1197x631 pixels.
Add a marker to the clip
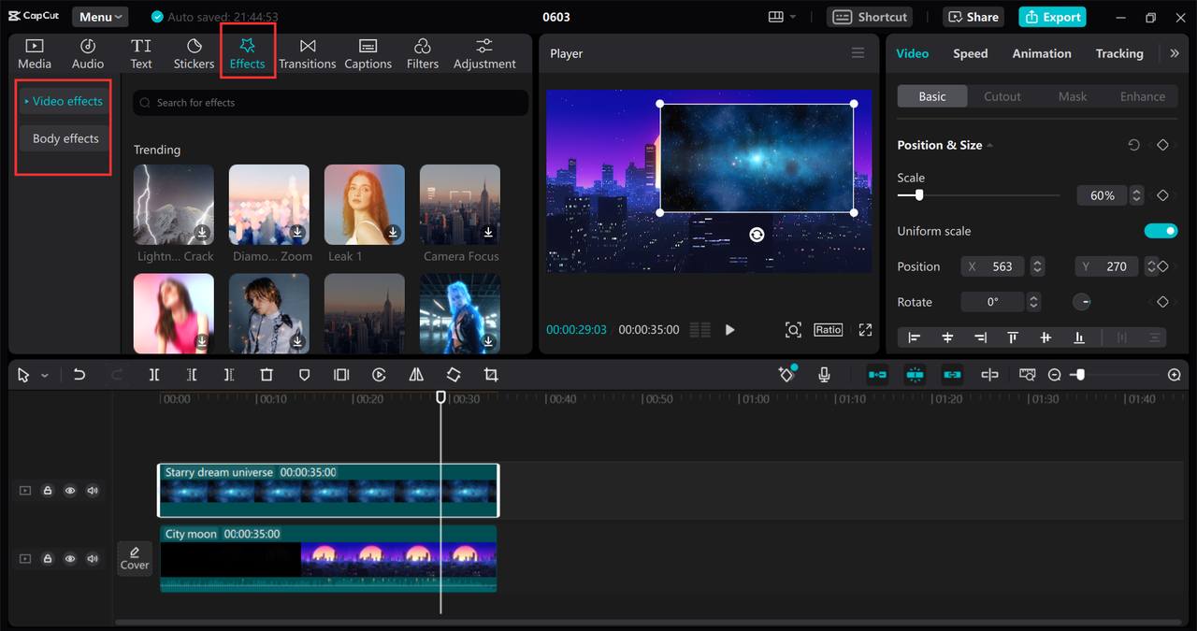(x=304, y=375)
